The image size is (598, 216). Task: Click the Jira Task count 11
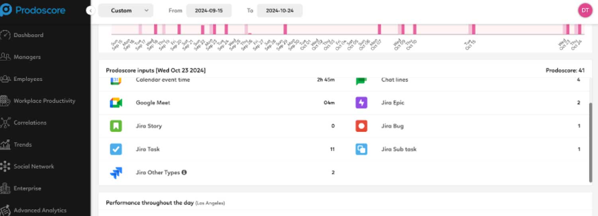click(332, 149)
